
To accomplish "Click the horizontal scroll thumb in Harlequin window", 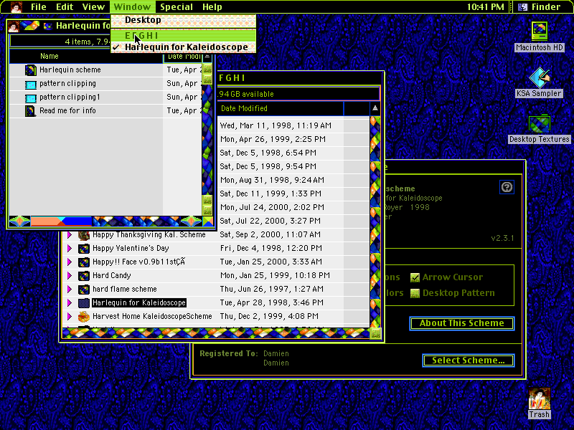I will pyautogui.click(x=61, y=221).
